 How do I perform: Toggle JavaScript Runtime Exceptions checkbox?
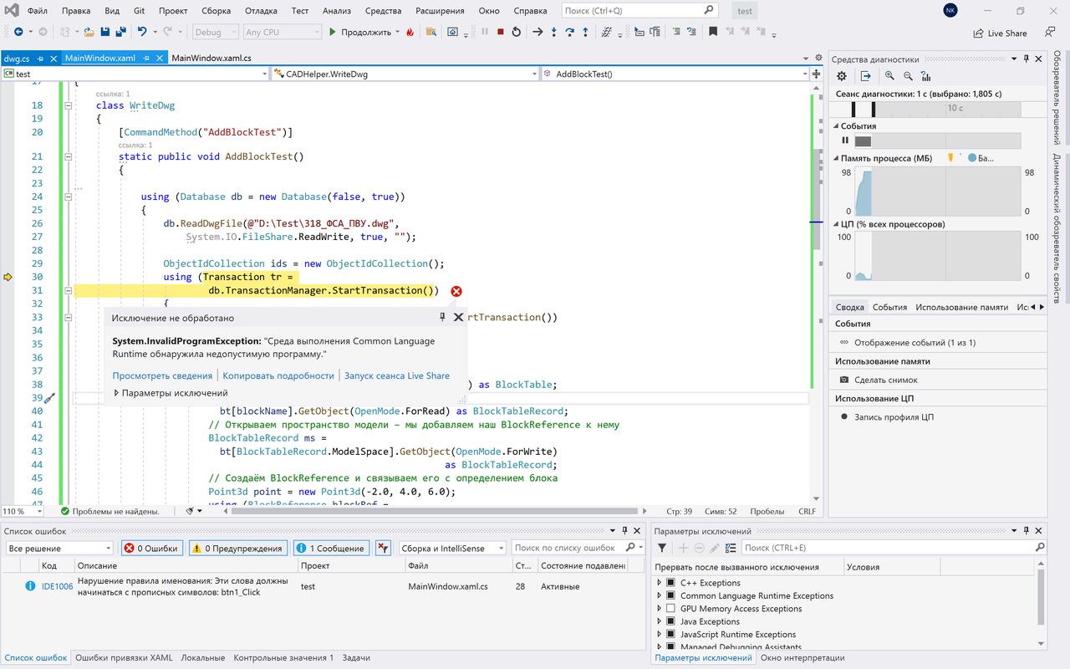click(670, 634)
